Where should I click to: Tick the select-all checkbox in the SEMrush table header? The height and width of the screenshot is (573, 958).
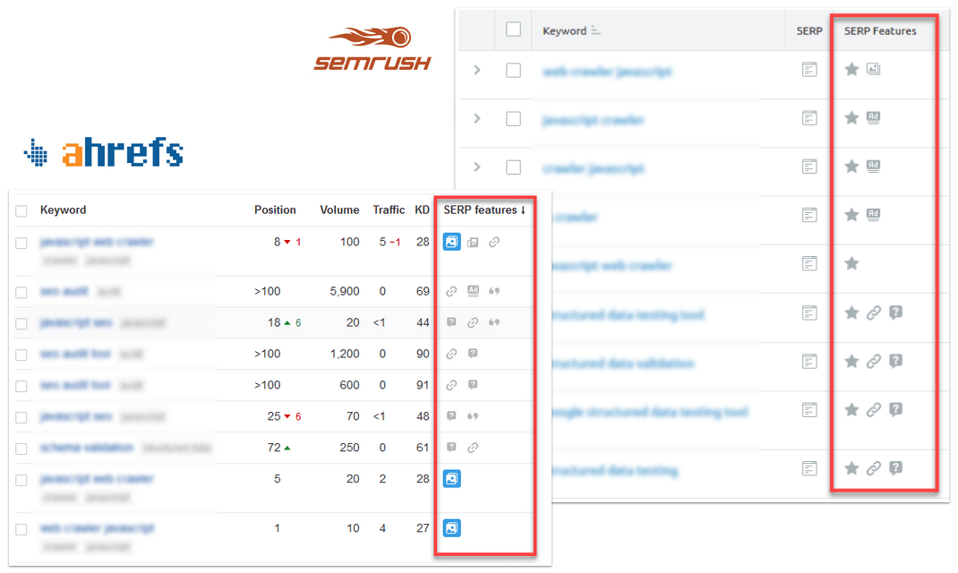[x=513, y=30]
